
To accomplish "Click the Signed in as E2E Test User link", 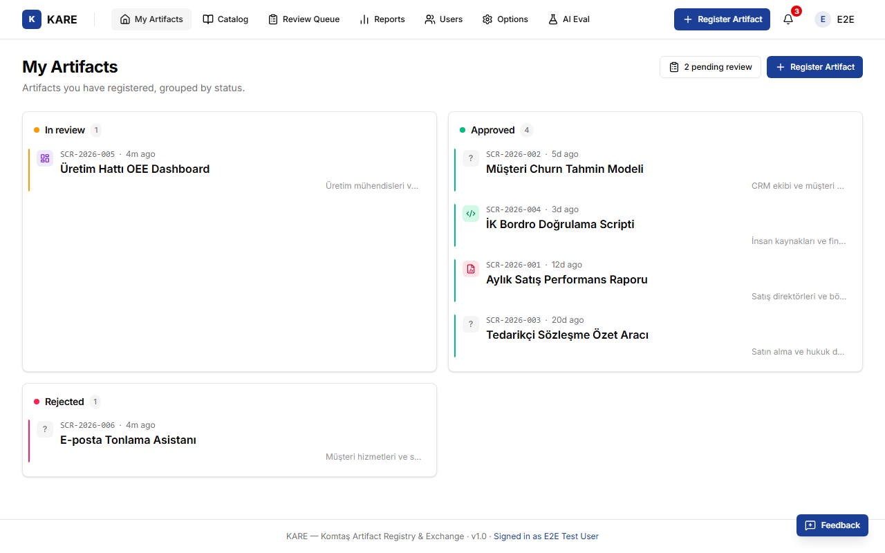I will (546, 536).
